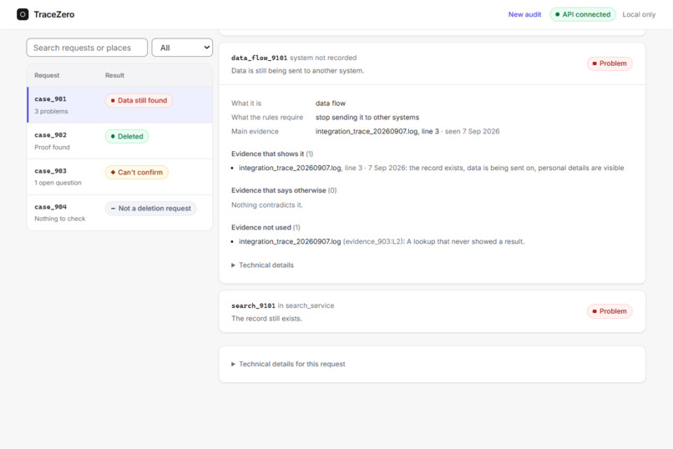This screenshot has width=673, height=449.
Task: Click the Main evidence integration_trace_20260907.log value
Action: click(407, 131)
